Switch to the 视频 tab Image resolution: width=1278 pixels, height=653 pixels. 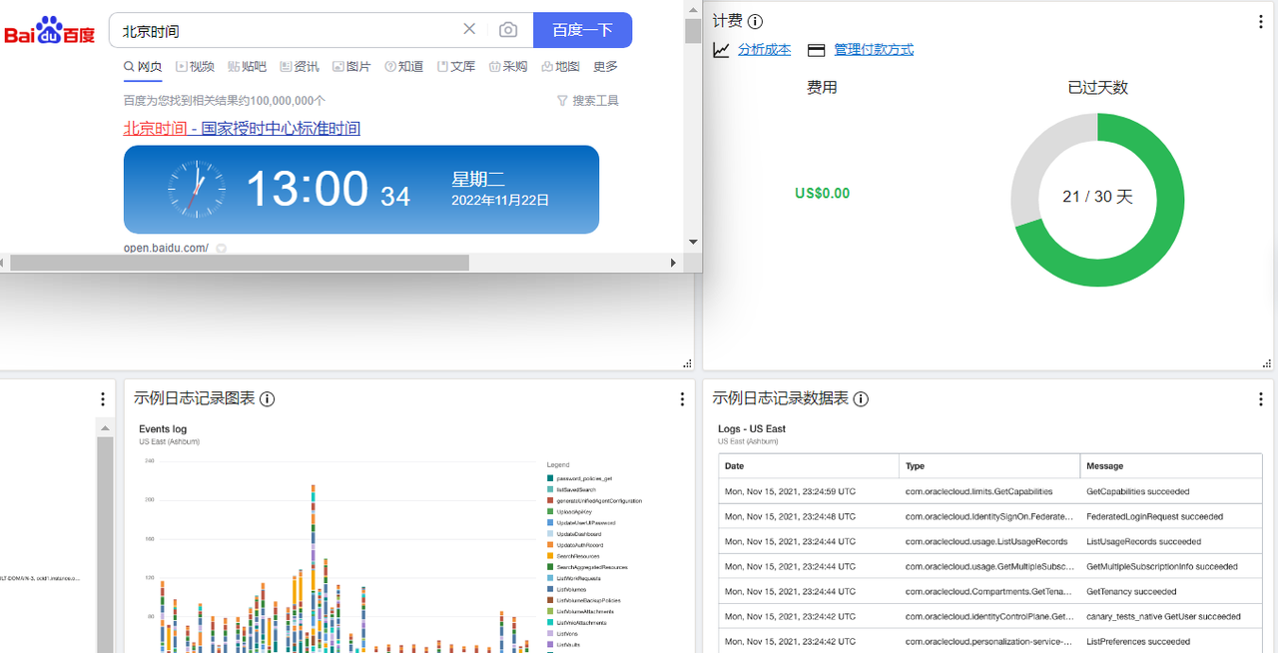click(x=195, y=67)
